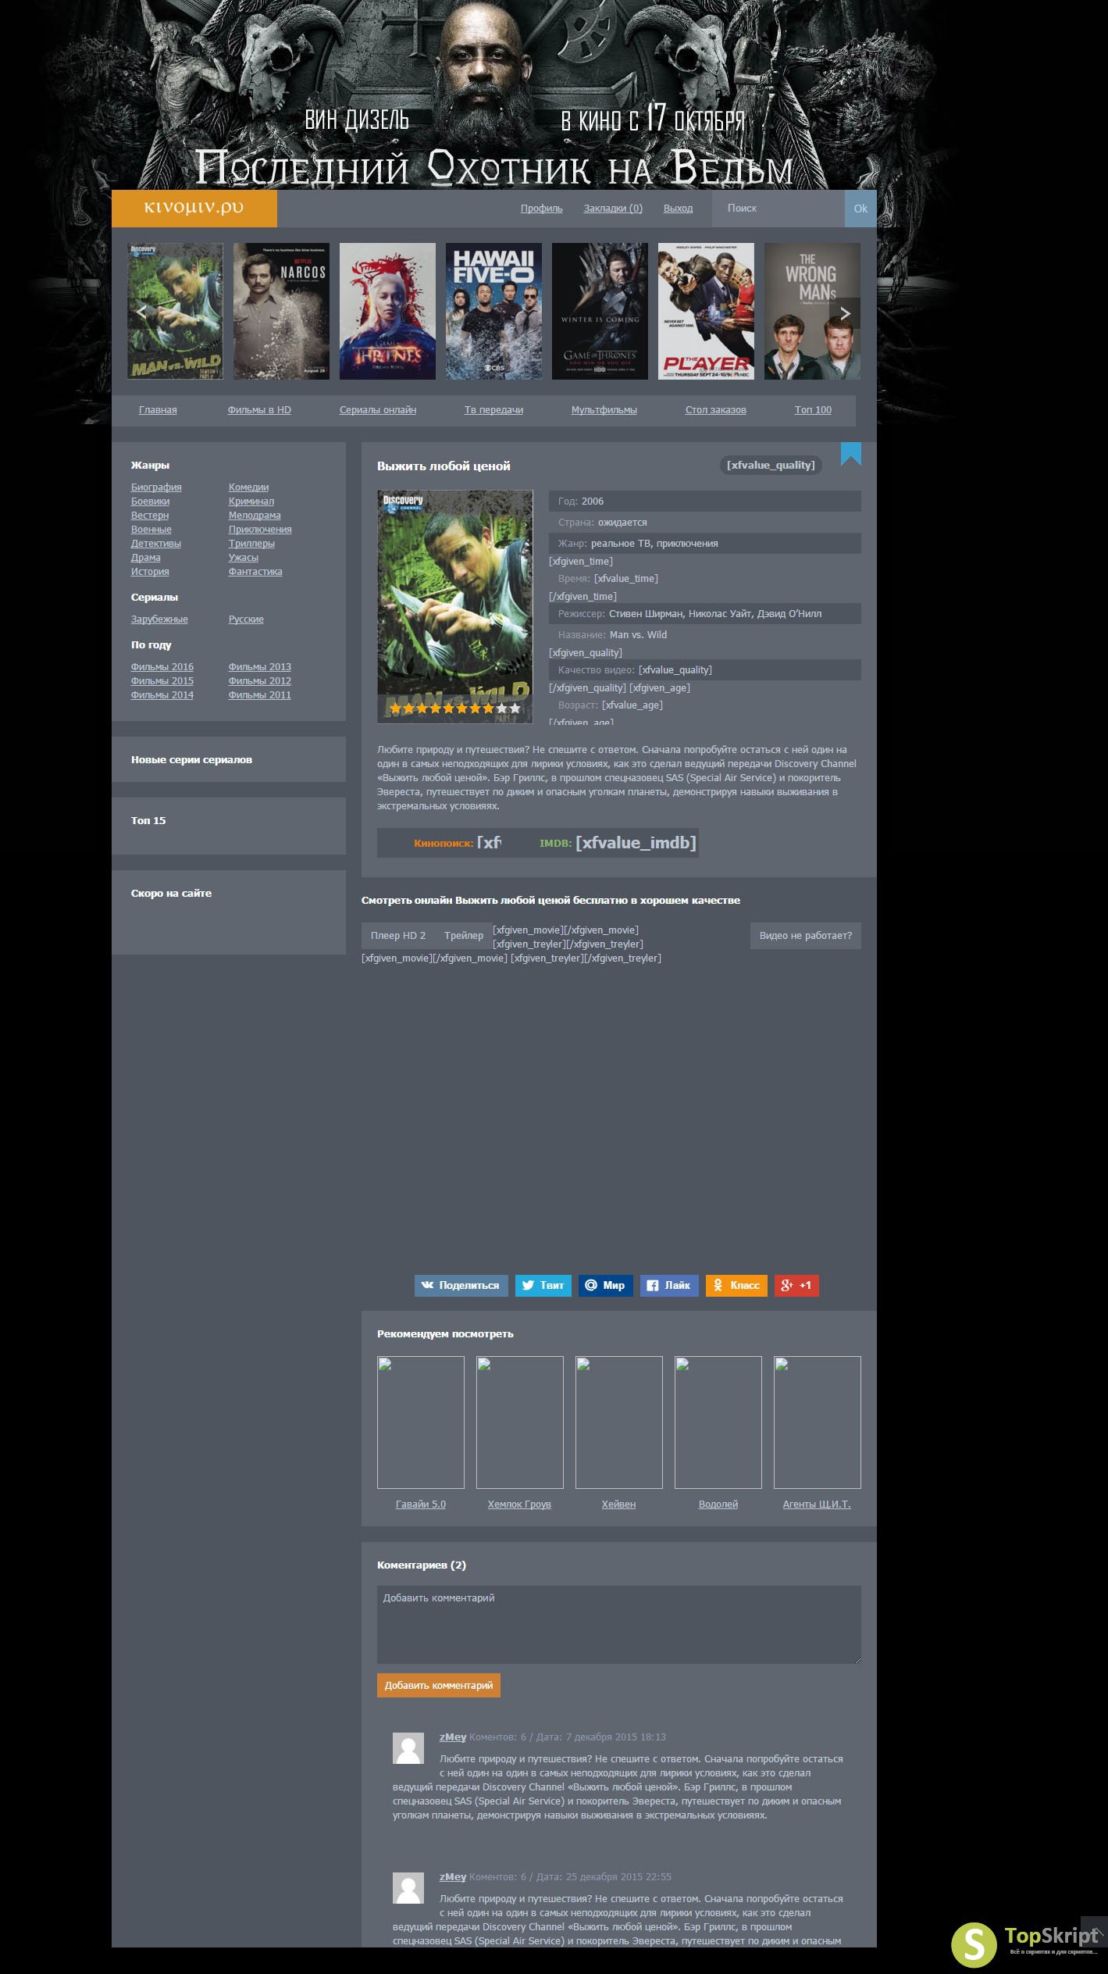
Task: Select Детективы genre link
Action: (x=156, y=544)
